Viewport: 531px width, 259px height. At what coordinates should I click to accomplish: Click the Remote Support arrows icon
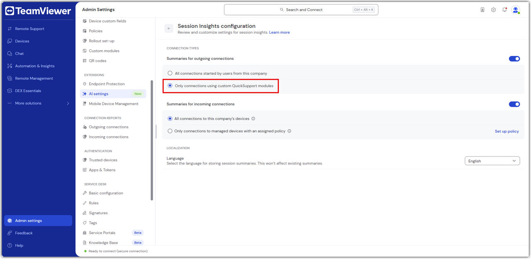click(x=10, y=29)
